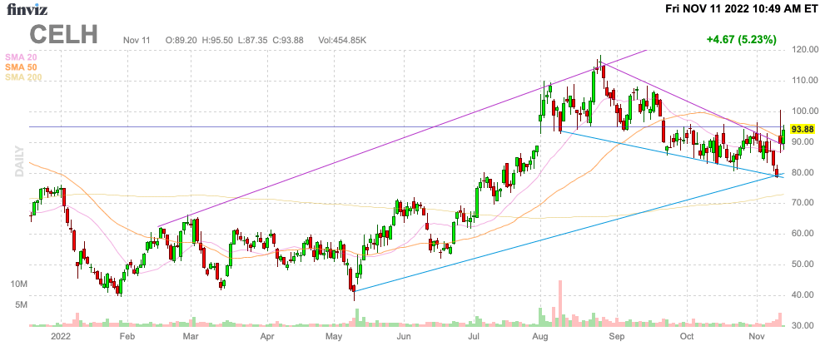
Task: Click the Sep time axis label
Action: [617, 336]
